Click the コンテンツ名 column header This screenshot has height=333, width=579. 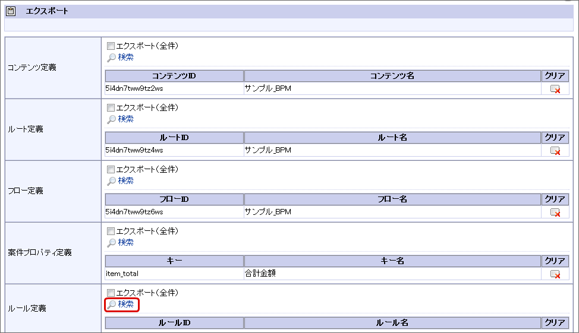click(392, 76)
